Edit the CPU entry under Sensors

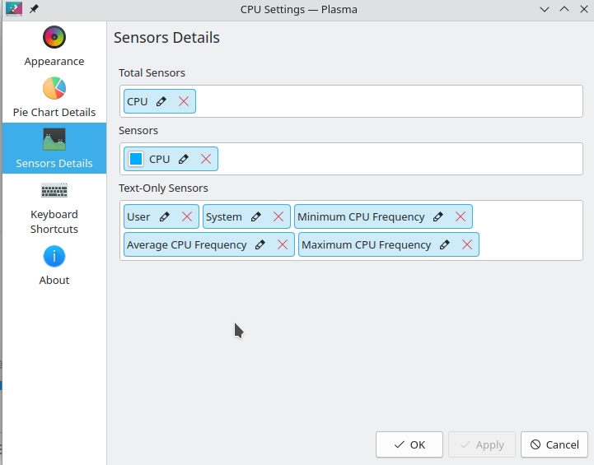(184, 159)
